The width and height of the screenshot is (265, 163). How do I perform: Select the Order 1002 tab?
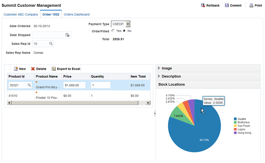(51, 15)
